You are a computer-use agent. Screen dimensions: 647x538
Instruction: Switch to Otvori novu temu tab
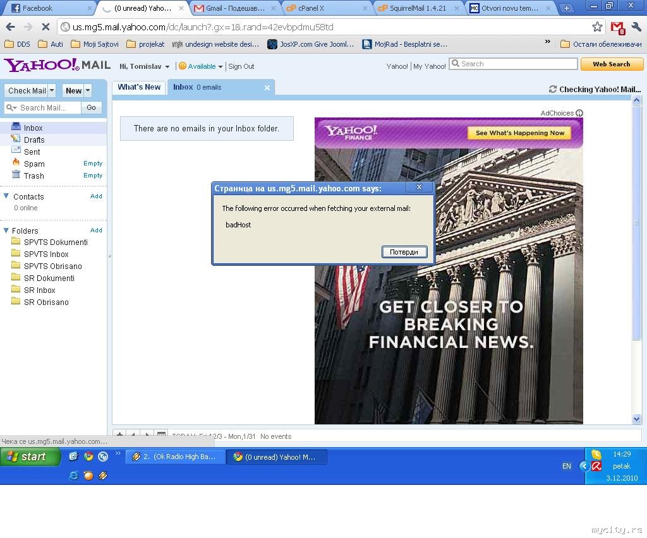(511, 8)
